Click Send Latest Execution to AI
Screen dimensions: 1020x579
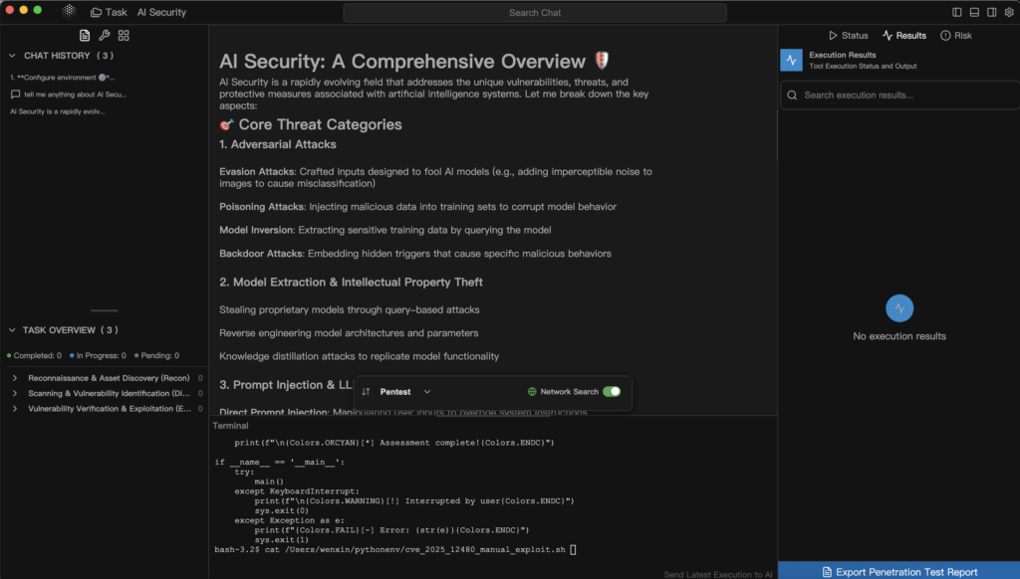[717, 574]
